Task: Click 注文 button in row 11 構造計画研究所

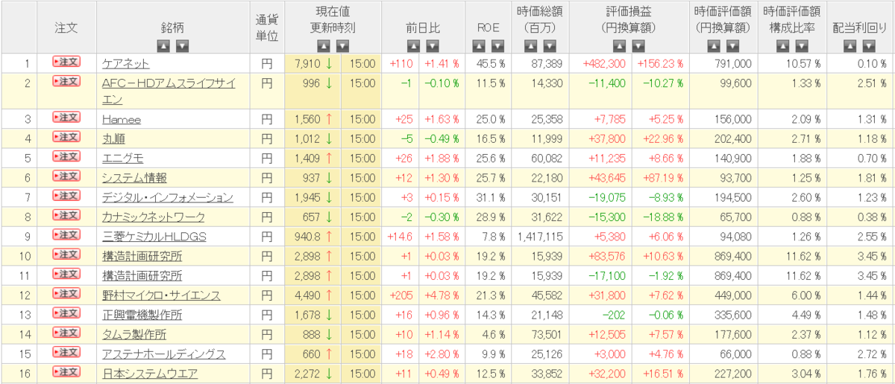Action: coord(66,274)
